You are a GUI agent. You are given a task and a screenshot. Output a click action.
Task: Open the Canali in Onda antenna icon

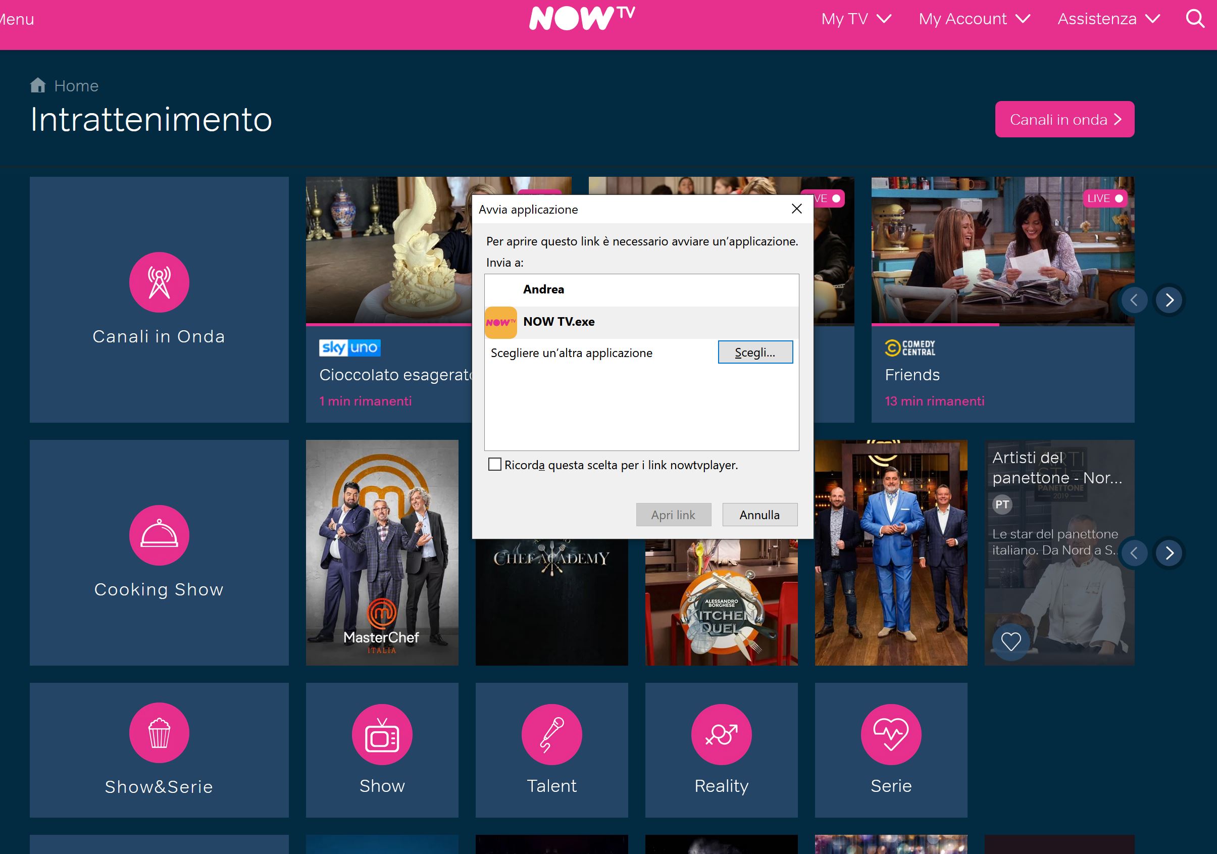[159, 282]
